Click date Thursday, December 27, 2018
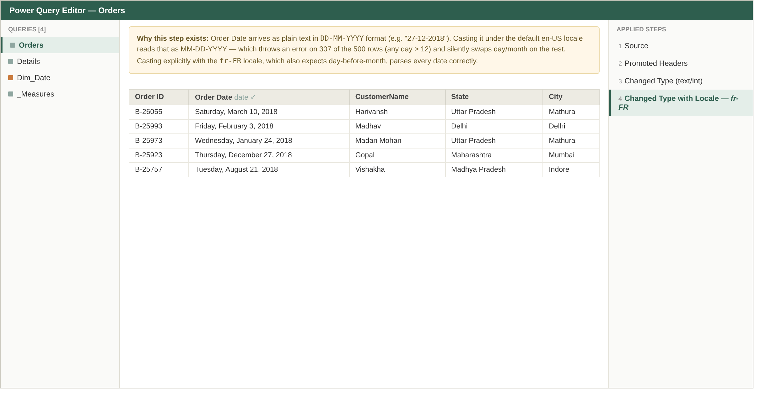The width and height of the screenshot is (766, 401). click(x=269, y=155)
